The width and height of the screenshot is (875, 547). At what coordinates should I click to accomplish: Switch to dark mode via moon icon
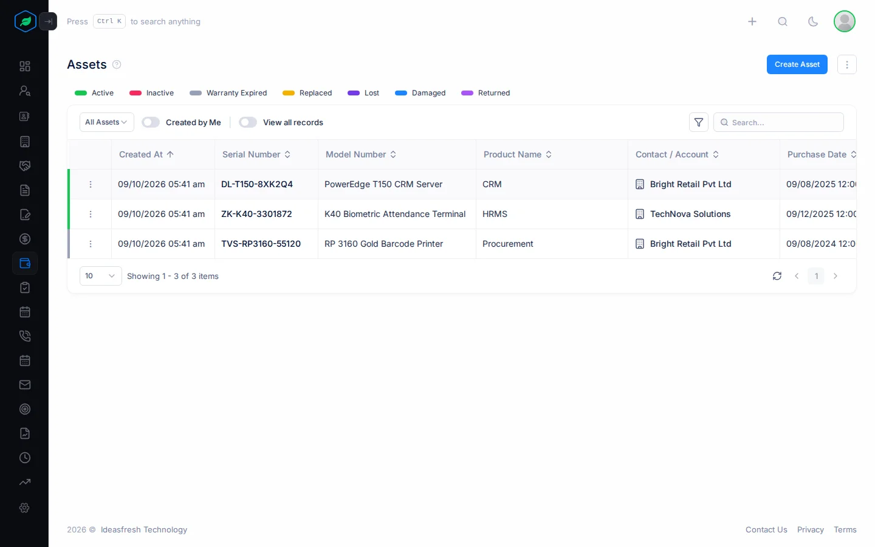(813, 21)
